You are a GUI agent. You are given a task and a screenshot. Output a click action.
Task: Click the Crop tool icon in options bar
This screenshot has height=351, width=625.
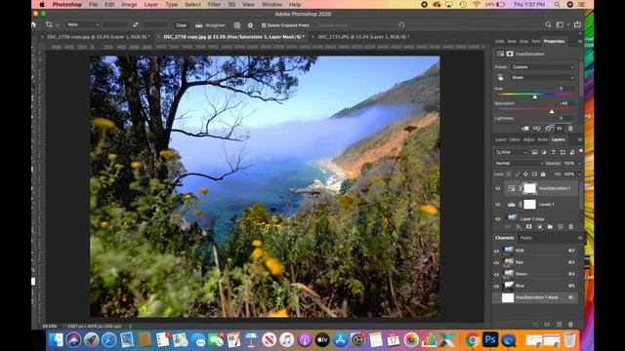[x=49, y=24]
